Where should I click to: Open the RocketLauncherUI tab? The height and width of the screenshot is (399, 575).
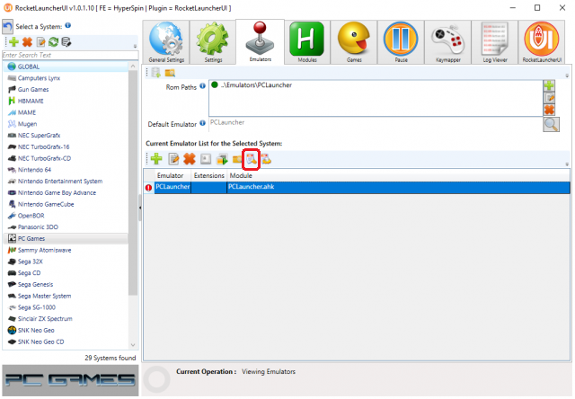(542, 42)
